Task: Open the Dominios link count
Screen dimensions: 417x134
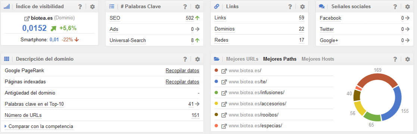Action: point(224,29)
